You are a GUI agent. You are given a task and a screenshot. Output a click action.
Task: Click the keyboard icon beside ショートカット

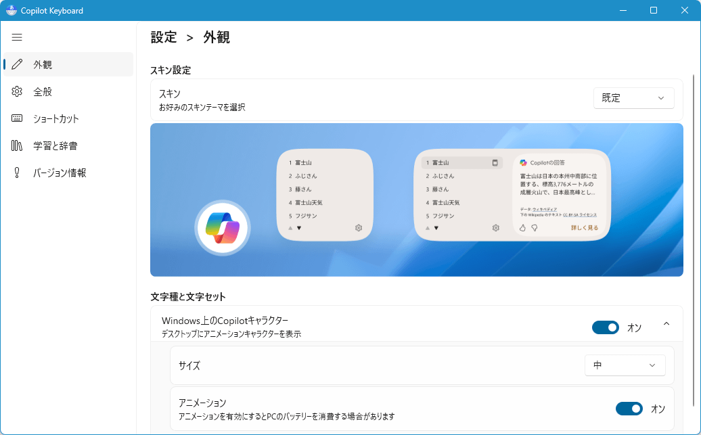click(18, 118)
